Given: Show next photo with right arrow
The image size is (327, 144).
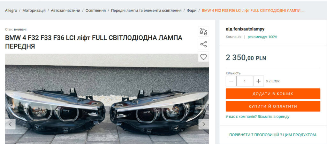Looking at the screenshot, I should 203,124.
